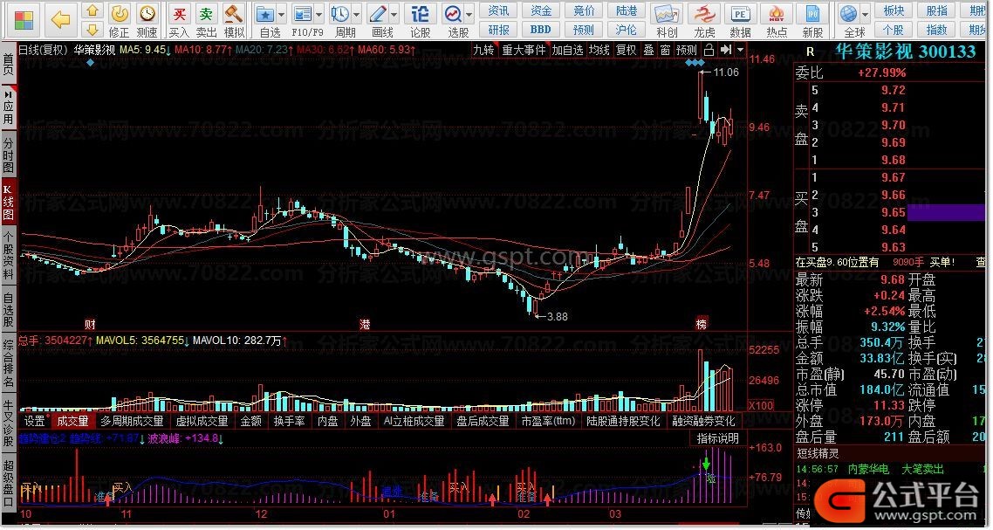Select the 成交量 indicator tab
The image size is (993, 530).
point(72,421)
